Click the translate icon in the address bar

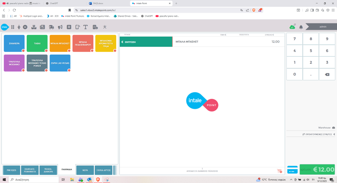(x=241, y=10)
